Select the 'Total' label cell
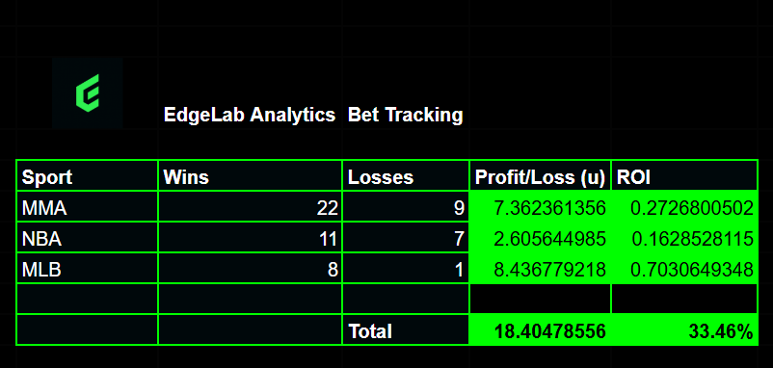Screen dimensions: 773x368 406,330
